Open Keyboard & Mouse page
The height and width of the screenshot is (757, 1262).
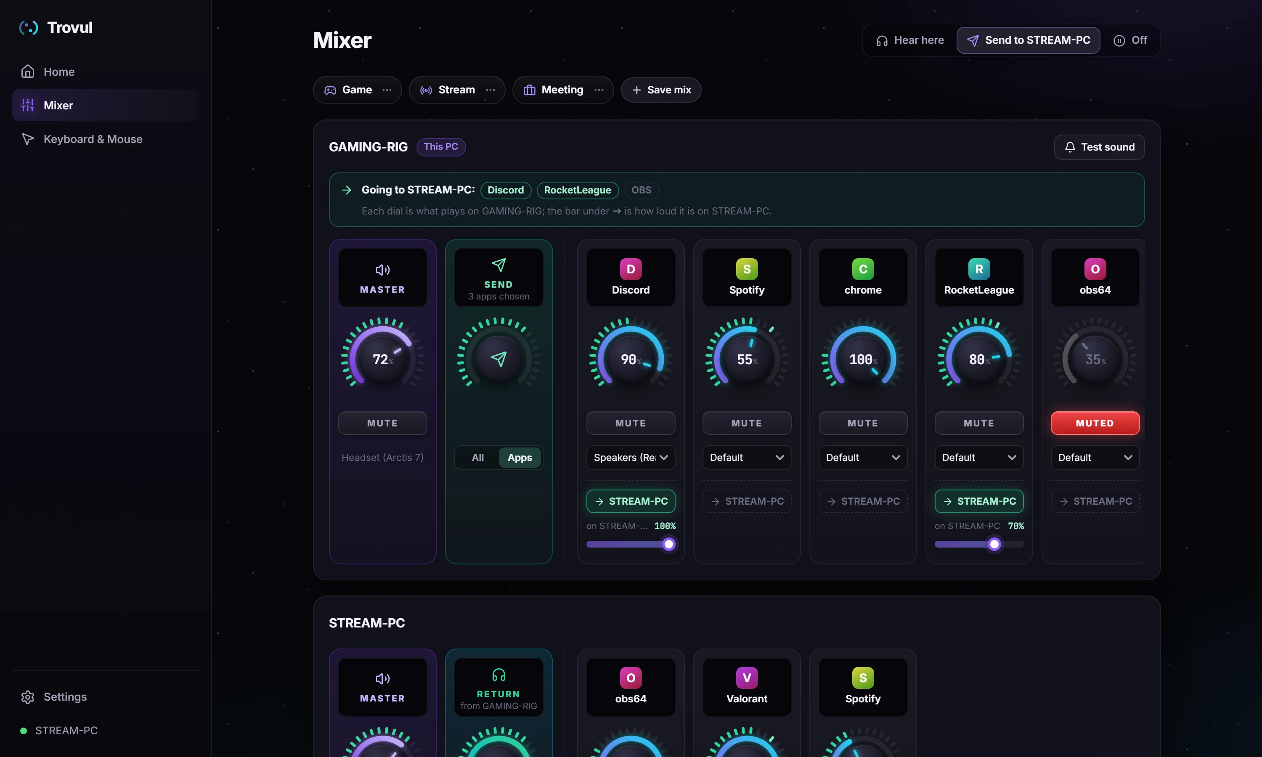105,139
